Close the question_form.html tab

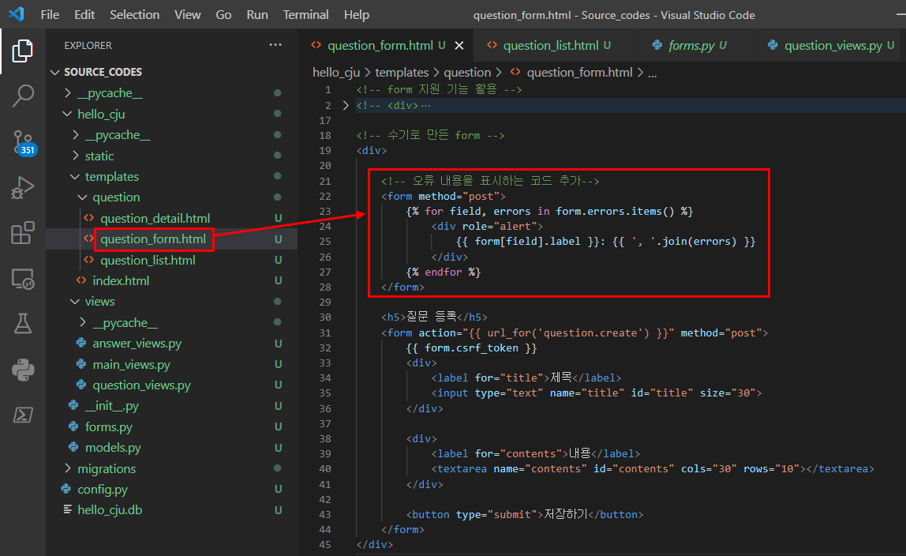459,45
